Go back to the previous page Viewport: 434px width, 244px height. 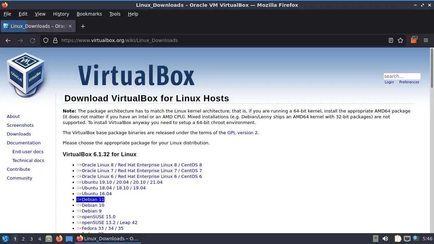pos(8,40)
